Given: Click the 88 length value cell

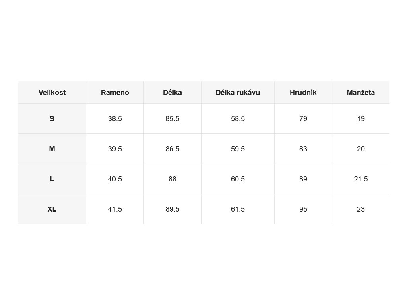Looking at the screenshot, I should point(172,179).
